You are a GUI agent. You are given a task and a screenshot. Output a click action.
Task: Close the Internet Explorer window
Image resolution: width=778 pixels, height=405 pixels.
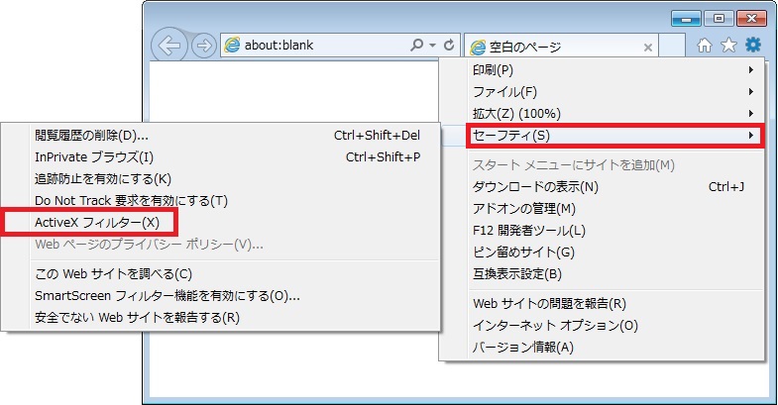[751, 19]
